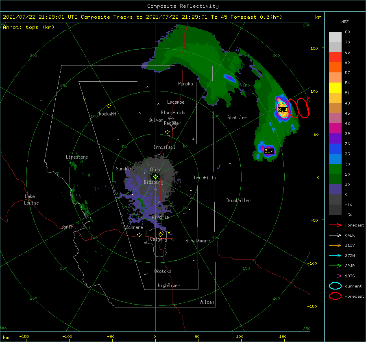366x342 pixels.
Task: Click the Strathmore label
Action: click(198, 241)
